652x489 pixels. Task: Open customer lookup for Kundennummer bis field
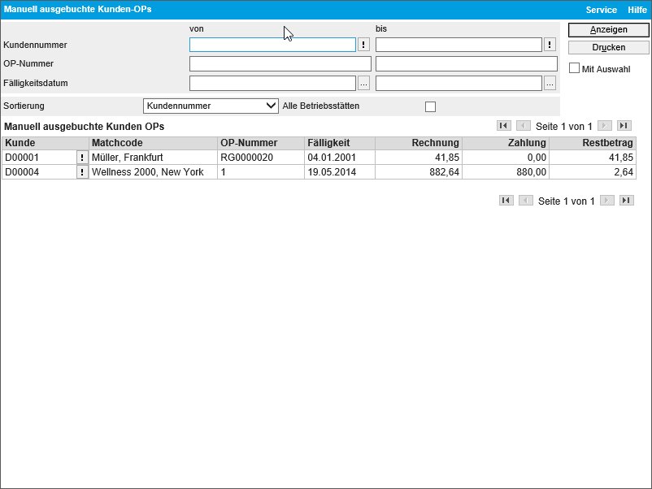pos(550,45)
